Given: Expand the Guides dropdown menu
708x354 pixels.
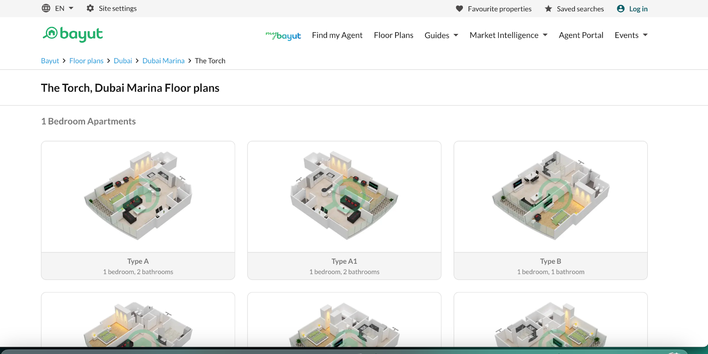Looking at the screenshot, I should coord(441,35).
